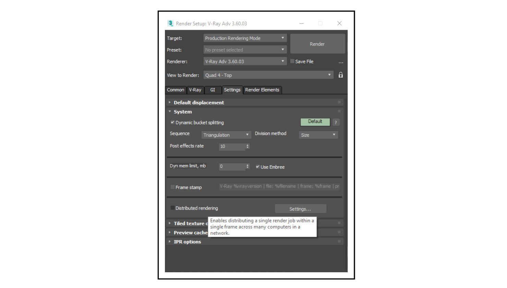Click the Save File browse ellipsis button

click(x=341, y=62)
